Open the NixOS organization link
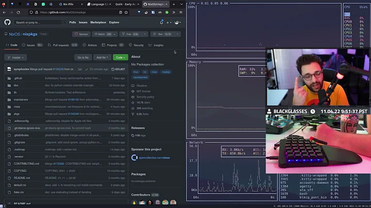This screenshot has width=371, height=208. (x=14, y=34)
